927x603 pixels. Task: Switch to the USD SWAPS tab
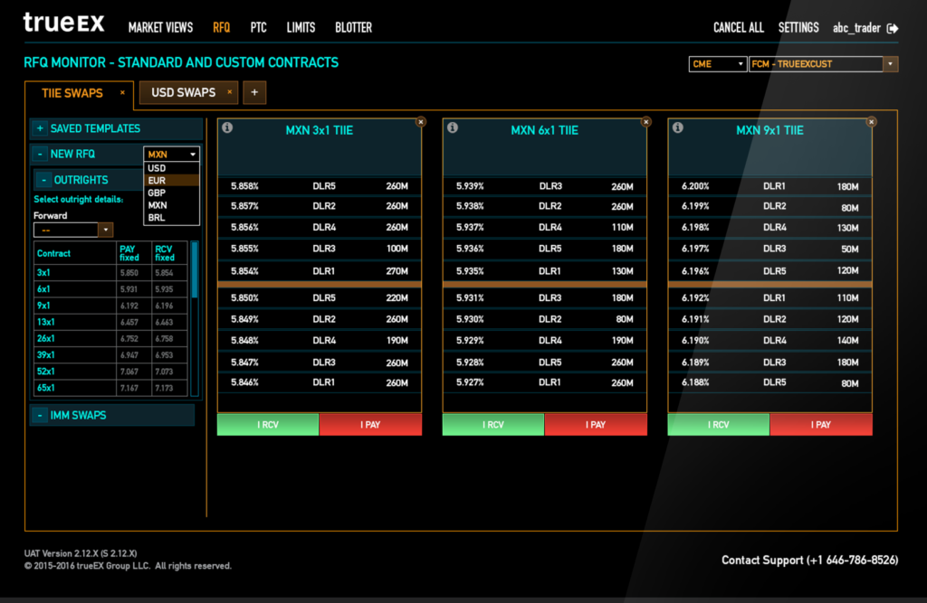(184, 92)
